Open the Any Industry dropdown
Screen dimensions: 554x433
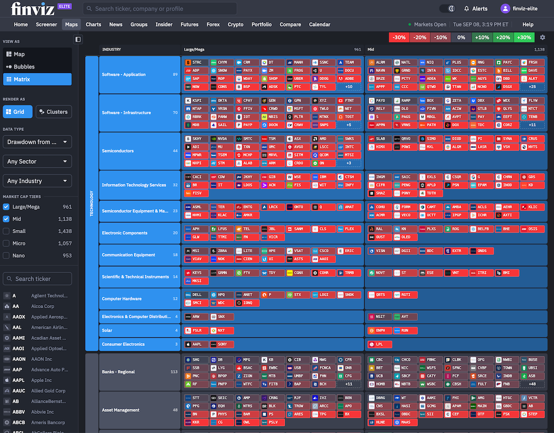pyautogui.click(x=37, y=181)
